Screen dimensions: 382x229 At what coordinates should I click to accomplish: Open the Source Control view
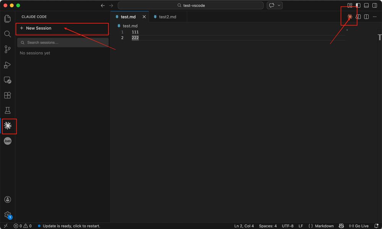coord(7,49)
